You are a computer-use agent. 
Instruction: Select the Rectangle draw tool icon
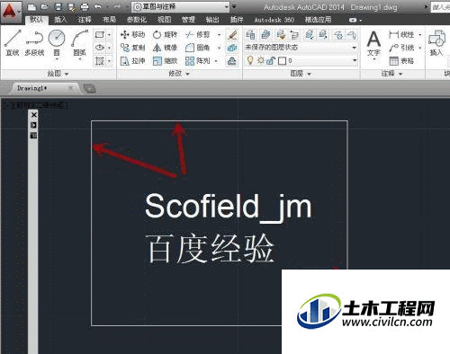pos(100,35)
